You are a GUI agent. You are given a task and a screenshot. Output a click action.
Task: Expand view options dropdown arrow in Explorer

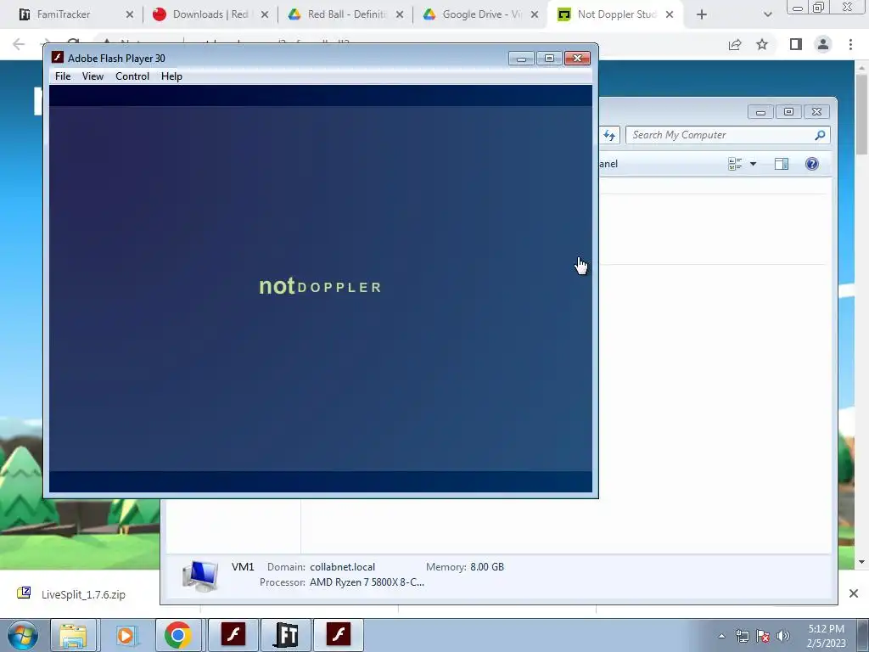[753, 164]
